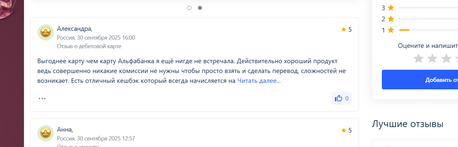Open Анна's reviewer name
This screenshot has height=147, width=458.
(65, 129)
